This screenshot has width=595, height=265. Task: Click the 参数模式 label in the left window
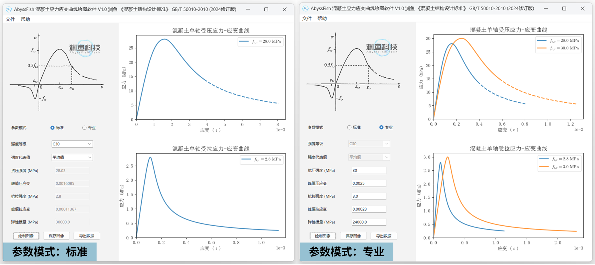pyautogui.click(x=19, y=128)
